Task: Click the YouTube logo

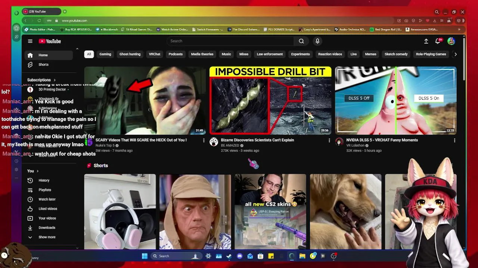Action: [50, 41]
